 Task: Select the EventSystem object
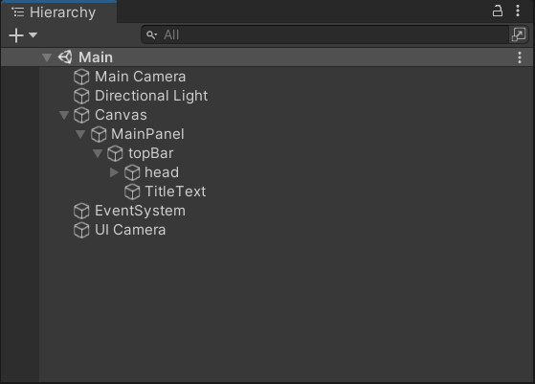point(140,211)
